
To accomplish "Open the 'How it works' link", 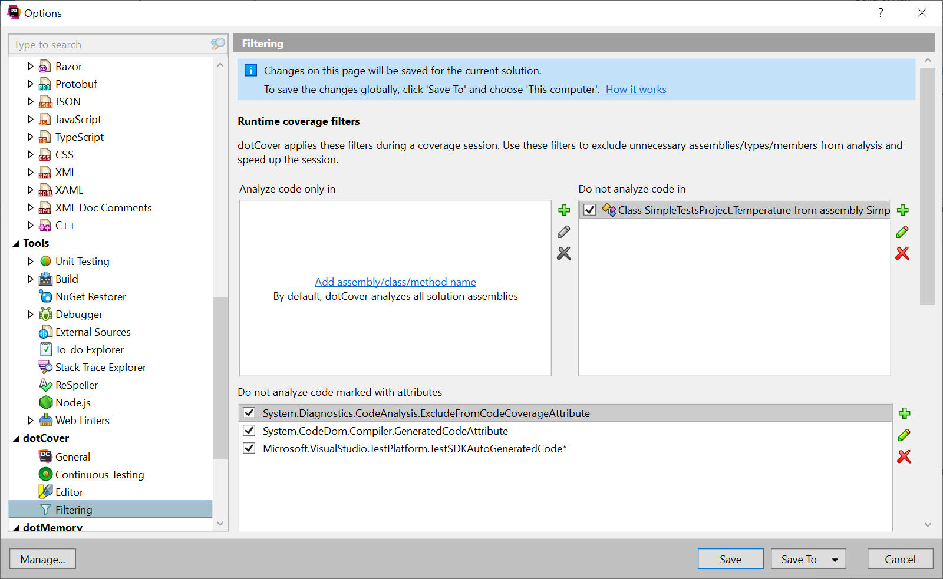I will click(x=635, y=89).
